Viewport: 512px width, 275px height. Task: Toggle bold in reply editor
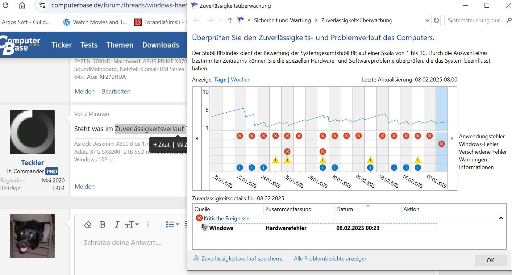click(x=103, y=224)
